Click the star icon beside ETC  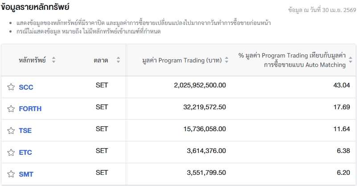point(11,153)
